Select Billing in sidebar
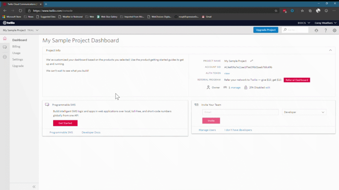339x190 pixels. coord(16,46)
